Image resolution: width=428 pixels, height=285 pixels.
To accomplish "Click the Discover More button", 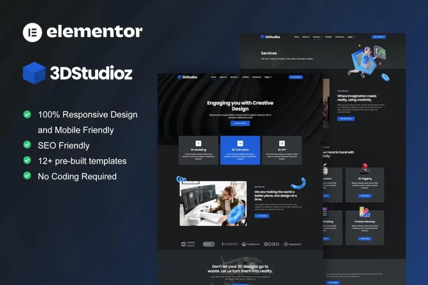I will click(x=240, y=123).
